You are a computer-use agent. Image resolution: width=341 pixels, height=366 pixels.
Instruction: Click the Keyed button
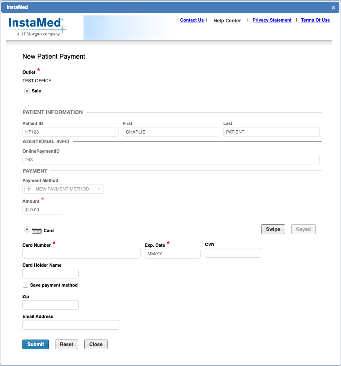(x=303, y=229)
